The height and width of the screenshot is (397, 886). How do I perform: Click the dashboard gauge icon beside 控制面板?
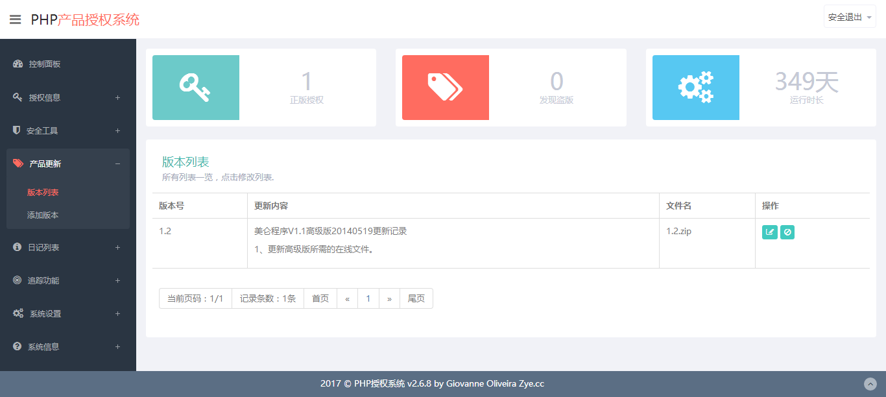coord(18,64)
